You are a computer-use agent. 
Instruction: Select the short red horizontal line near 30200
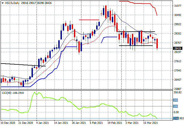click(89, 20)
